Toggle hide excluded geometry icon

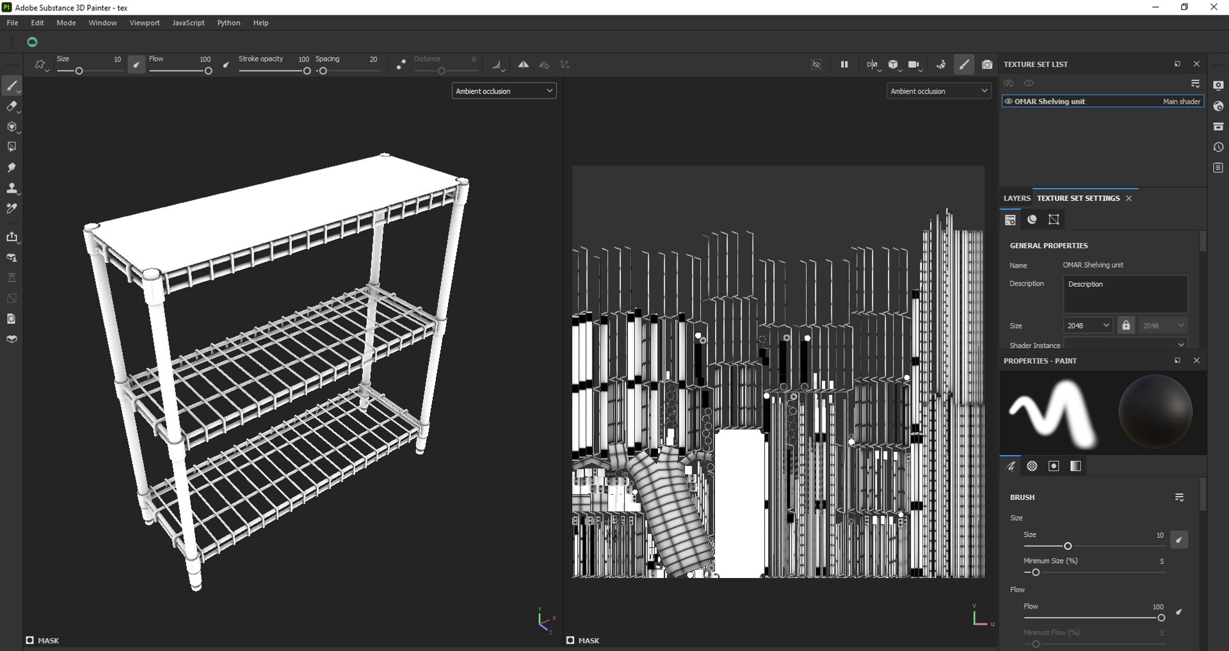[816, 65]
